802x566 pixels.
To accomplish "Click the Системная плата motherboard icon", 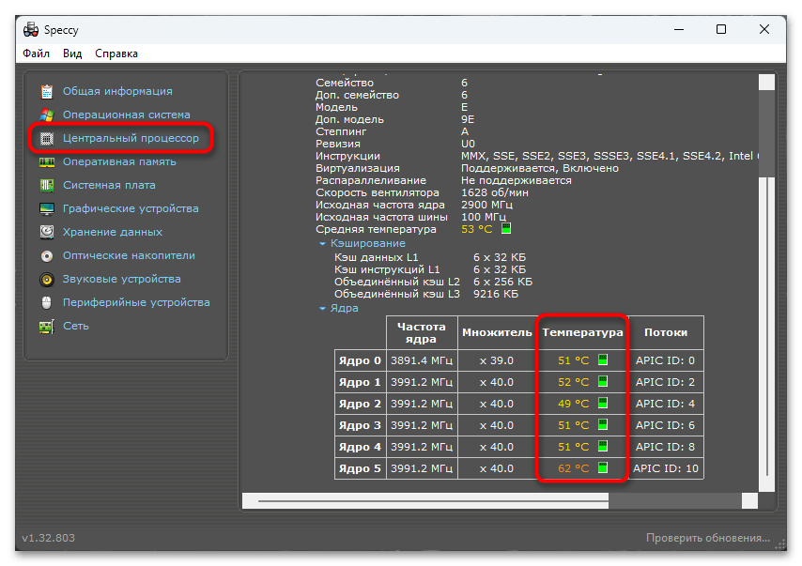I will (x=47, y=186).
